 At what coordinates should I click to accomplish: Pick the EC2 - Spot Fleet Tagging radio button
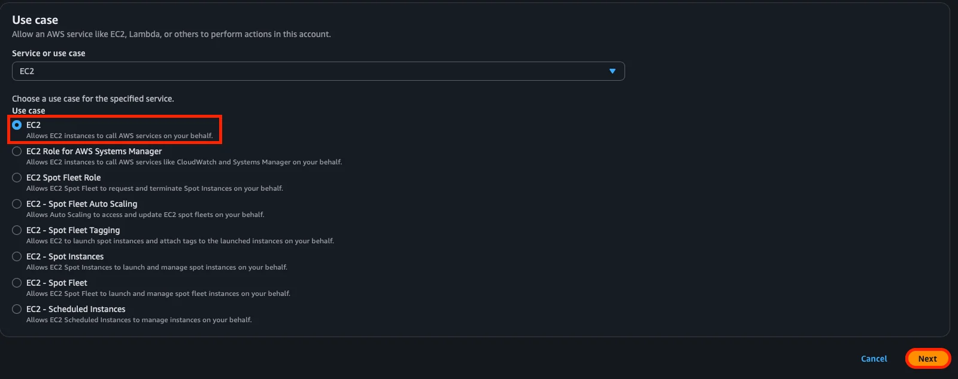(17, 230)
